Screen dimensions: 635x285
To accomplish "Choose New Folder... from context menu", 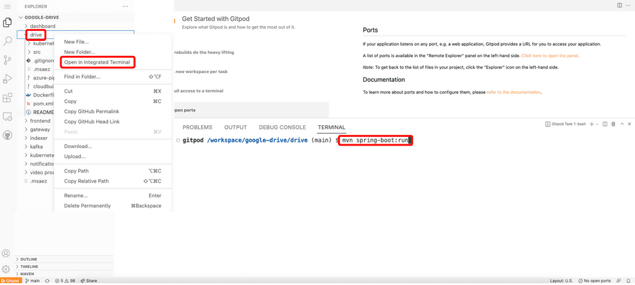I will click(x=79, y=52).
